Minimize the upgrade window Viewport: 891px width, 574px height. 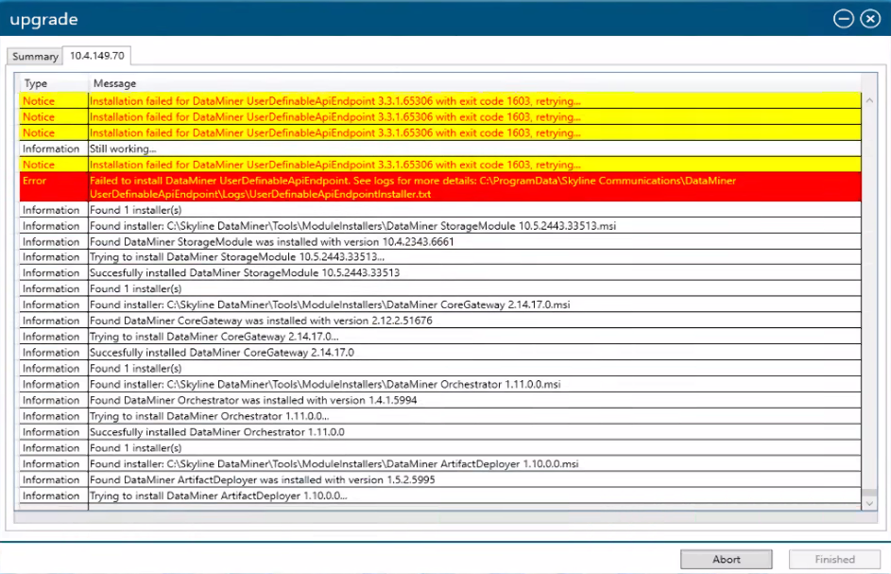click(x=843, y=19)
